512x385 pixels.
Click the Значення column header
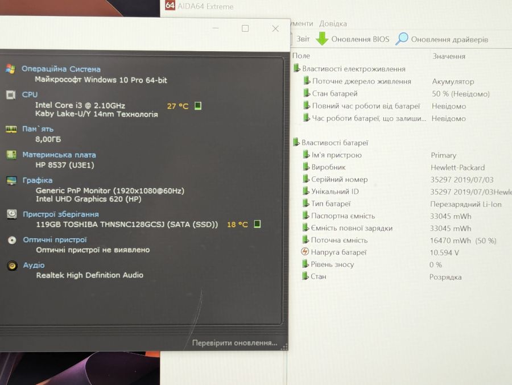click(449, 56)
